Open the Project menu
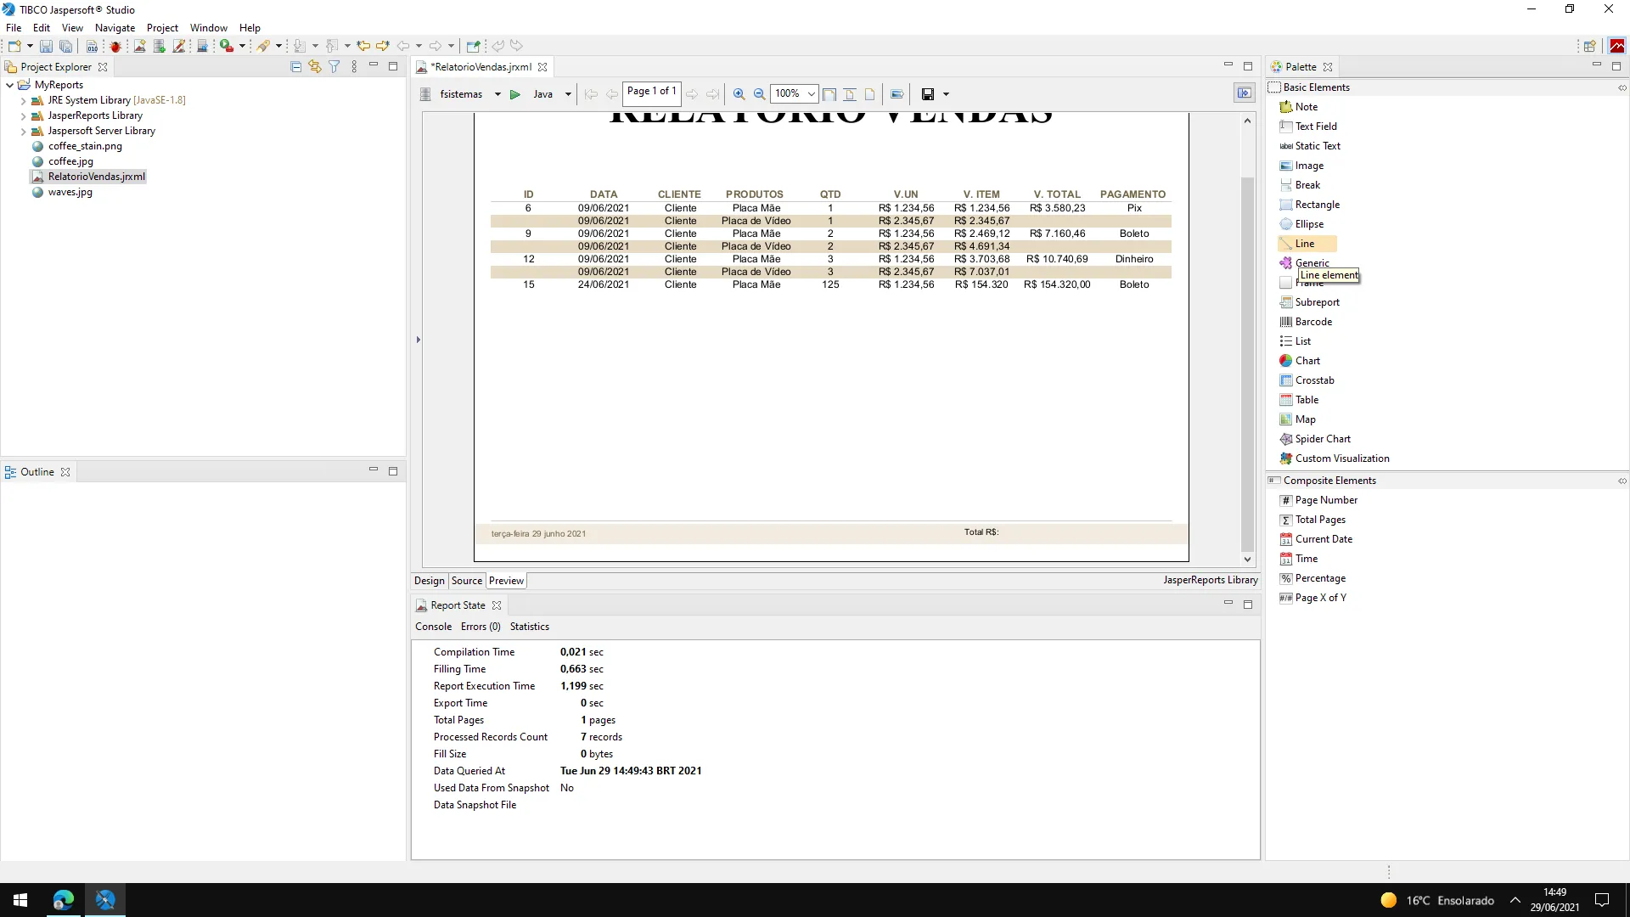Image resolution: width=1630 pixels, height=917 pixels. pyautogui.click(x=161, y=28)
